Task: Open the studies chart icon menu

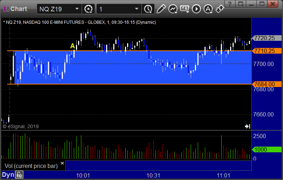Action: 173,9
